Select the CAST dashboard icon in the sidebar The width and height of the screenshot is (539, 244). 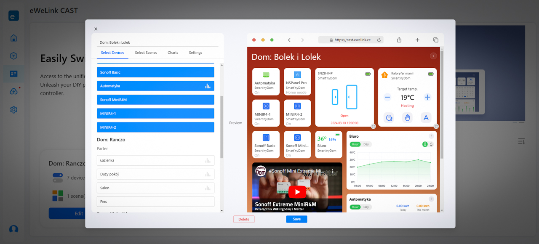point(13,74)
